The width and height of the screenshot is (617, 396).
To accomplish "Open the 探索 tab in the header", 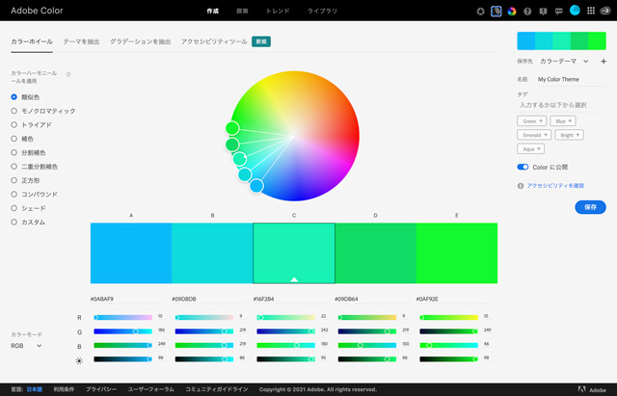I will point(242,11).
